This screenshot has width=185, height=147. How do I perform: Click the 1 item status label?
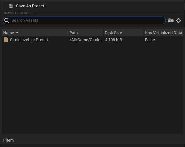pos(8,140)
